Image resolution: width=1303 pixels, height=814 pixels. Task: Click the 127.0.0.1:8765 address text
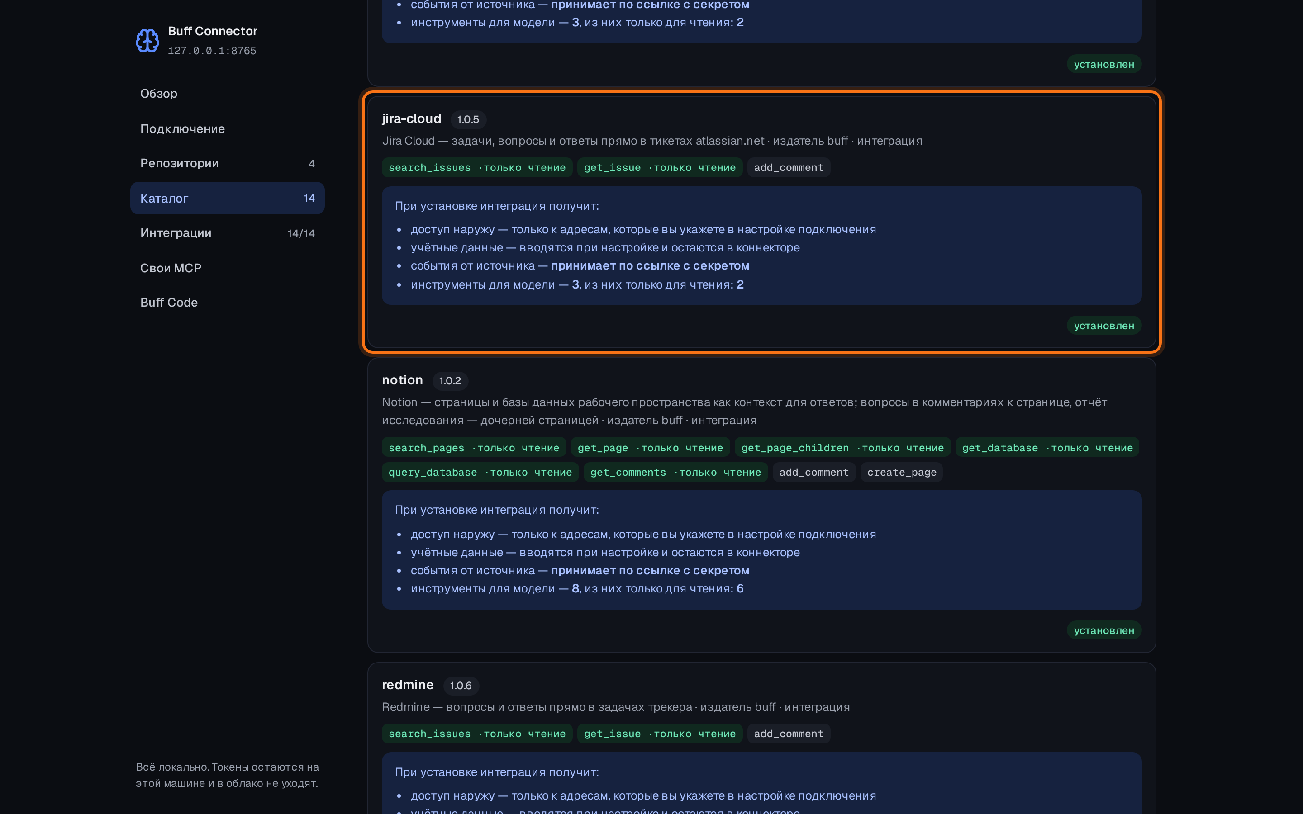(212, 51)
